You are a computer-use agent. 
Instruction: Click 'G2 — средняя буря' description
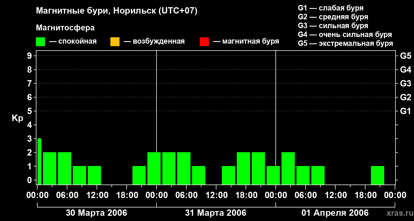click(333, 17)
